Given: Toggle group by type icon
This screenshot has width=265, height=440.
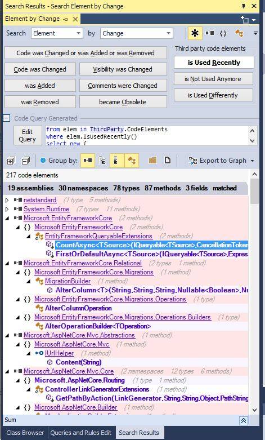Looking at the screenshot, I should point(132,161).
